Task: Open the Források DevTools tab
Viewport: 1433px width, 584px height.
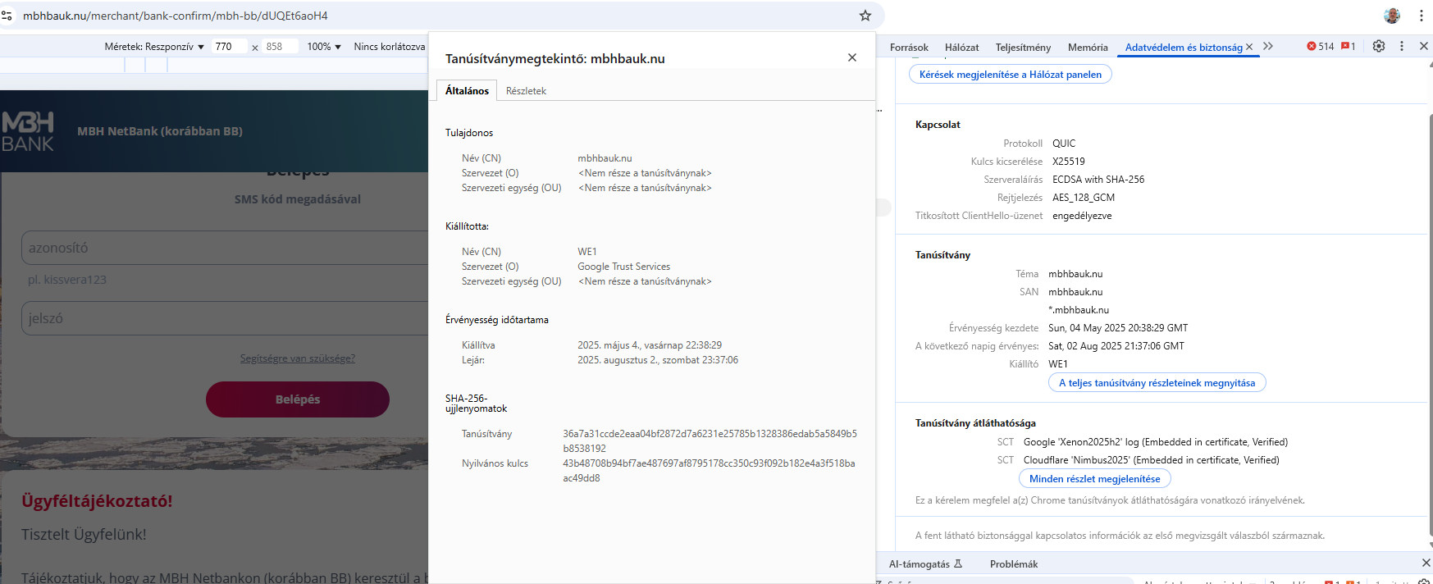Action: 909,48
